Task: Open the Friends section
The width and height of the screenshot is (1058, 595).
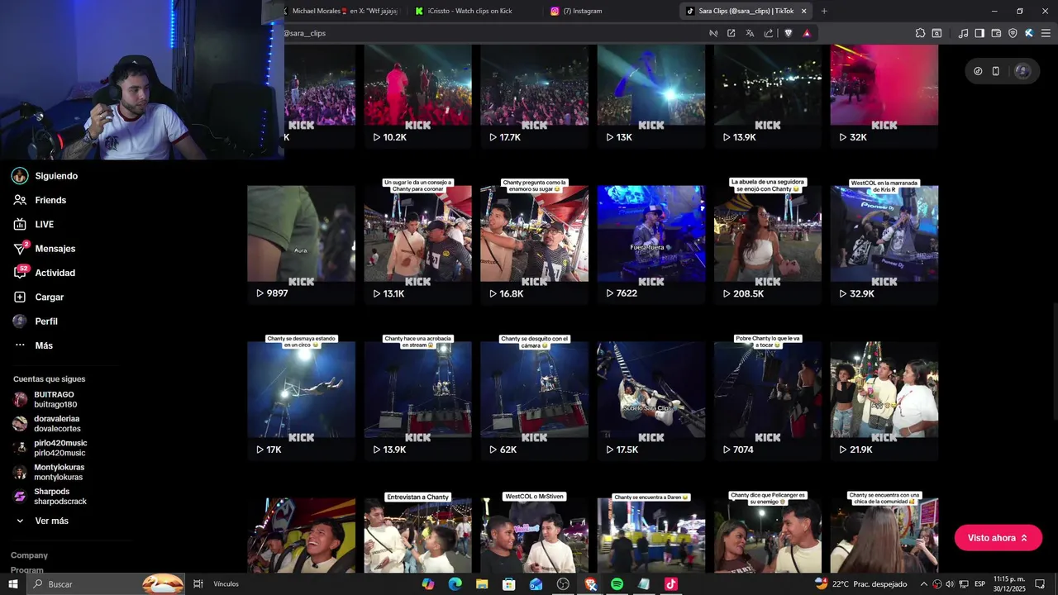Action: (x=40, y=200)
